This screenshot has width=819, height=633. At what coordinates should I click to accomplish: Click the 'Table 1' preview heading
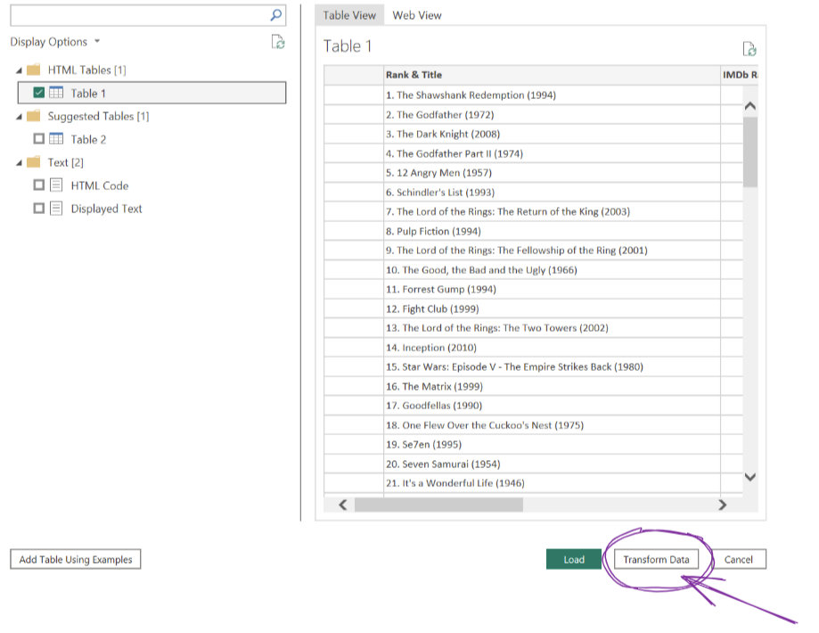pos(348,46)
